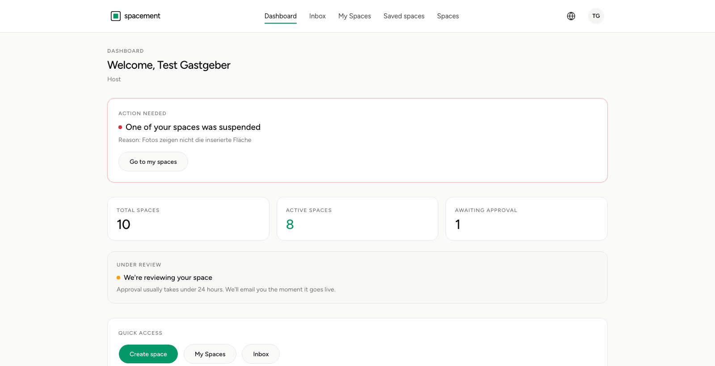Viewport: 715px width, 366px height.
Task: Click the orange under-review status dot
Action: point(118,278)
